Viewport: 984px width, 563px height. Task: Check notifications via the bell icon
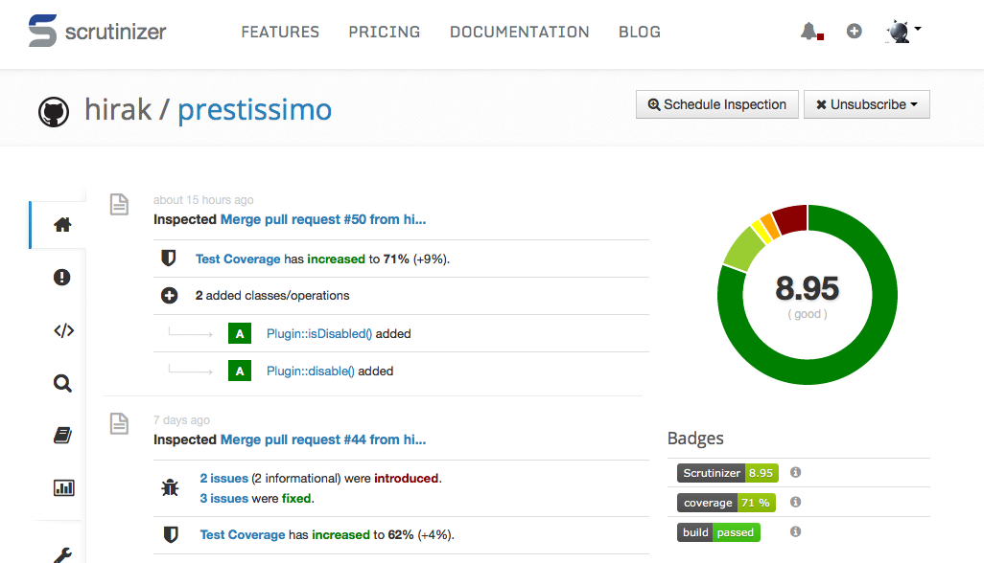(807, 30)
